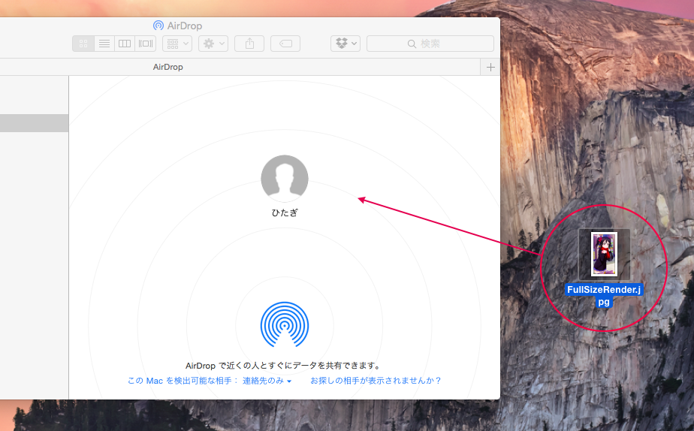Image resolution: width=694 pixels, height=431 pixels.
Task: Switch Finder to icon view
Action: pos(83,44)
